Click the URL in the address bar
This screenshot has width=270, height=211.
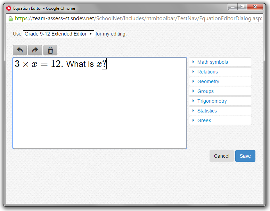[139, 18]
